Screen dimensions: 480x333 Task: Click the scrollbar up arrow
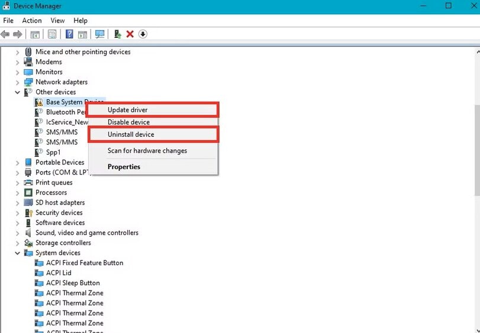coord(478,52)
